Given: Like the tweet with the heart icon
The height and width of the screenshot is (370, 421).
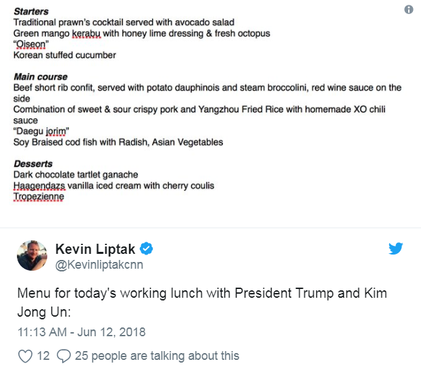Looking at the screenshot, I should click(24, 355).
